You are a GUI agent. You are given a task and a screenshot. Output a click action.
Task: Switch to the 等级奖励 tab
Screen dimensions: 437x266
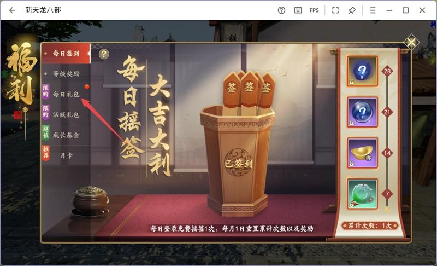click(x=66, y=74)
